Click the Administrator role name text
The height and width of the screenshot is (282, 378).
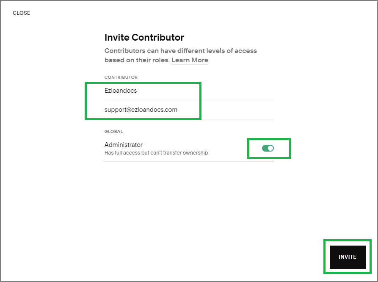(124, 145)
